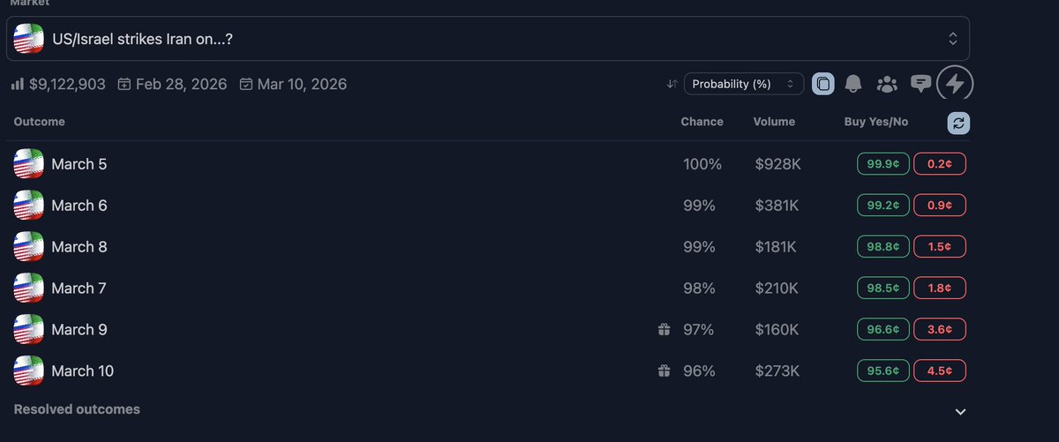The width and height of the screenshot is (1059, 442).
Task: Sort by the Volume column header
Action: point(774,122)
